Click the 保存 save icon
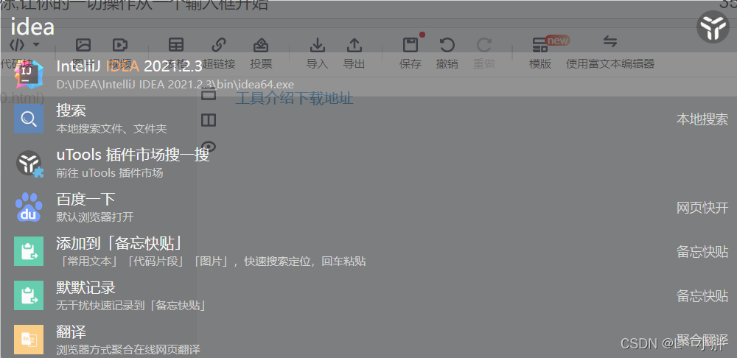This screenshot has height=358, width=737. click(411, 45)
